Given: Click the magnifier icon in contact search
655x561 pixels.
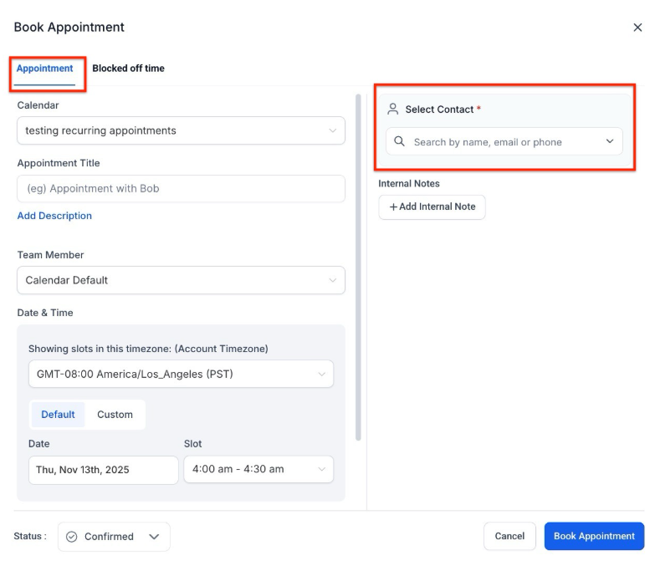Looking at the screenshot, I should pyautogui.click(x=400, y=142).
